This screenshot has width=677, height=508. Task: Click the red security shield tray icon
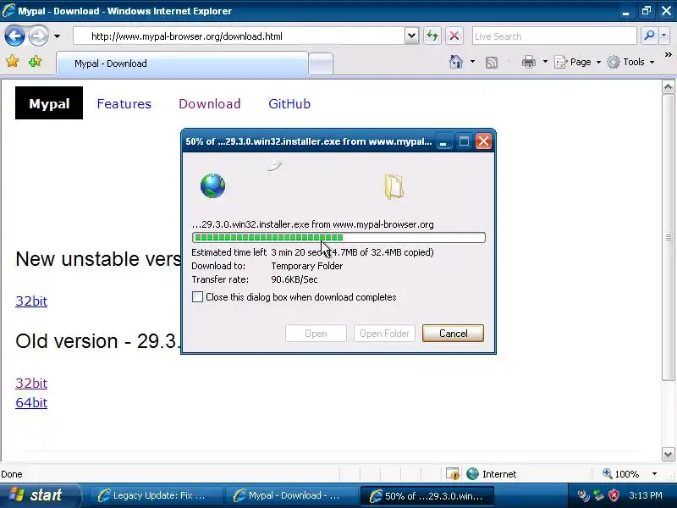point(614,495)
